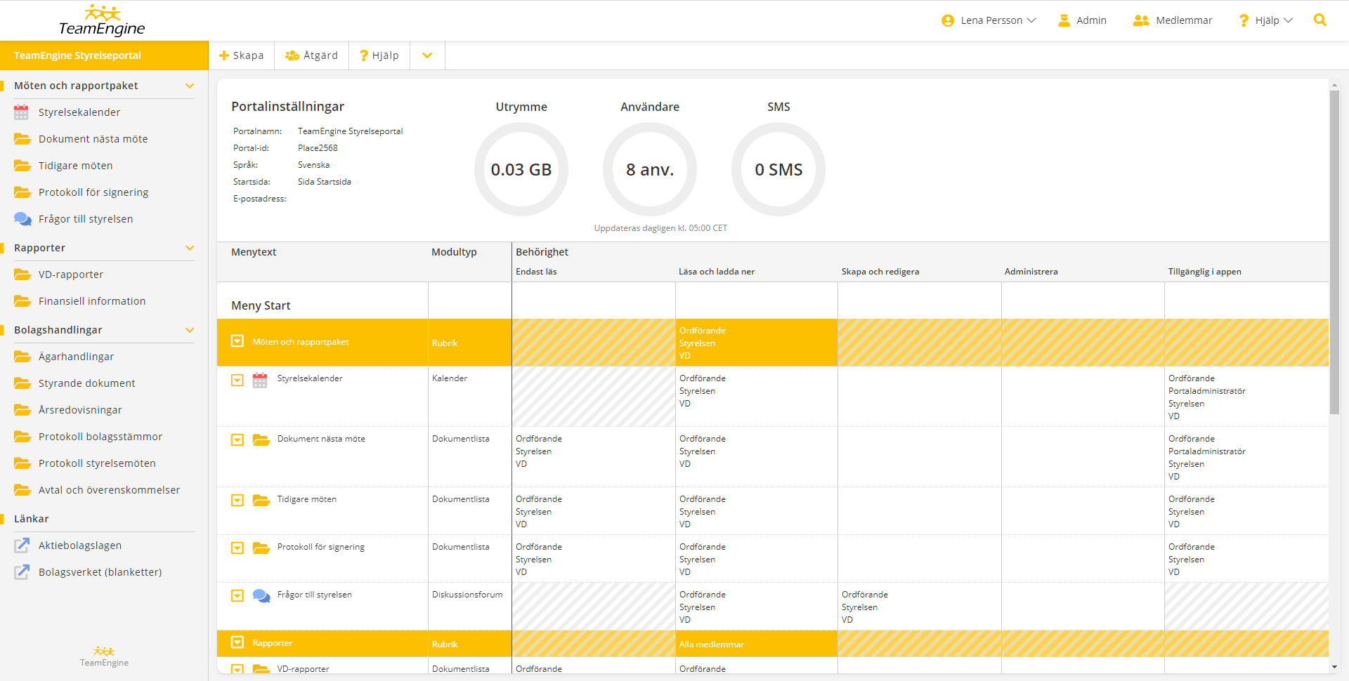
Task: Open Styrelsekalender in the sidebar
Action: (x=79, y=112)
